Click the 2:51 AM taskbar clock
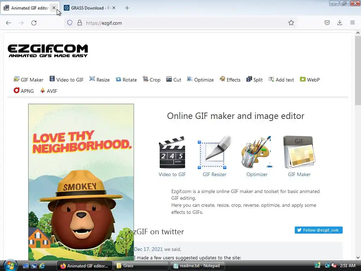Viewport: 361px width, 271px height. pos(348,266)
